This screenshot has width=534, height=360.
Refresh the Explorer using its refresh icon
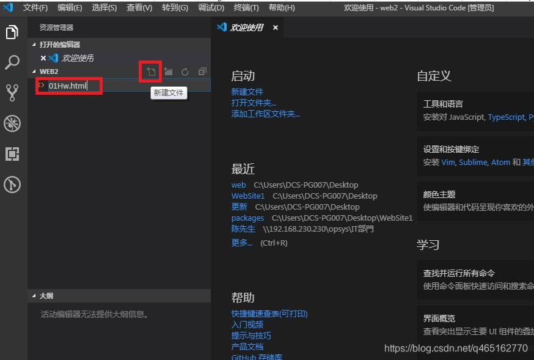tap(185, 71)
